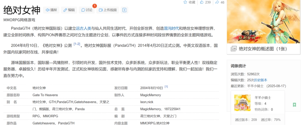Click citation reference [1-2] after 公测
This screenshot has height=125, width=305.
[x=77, y=44]
